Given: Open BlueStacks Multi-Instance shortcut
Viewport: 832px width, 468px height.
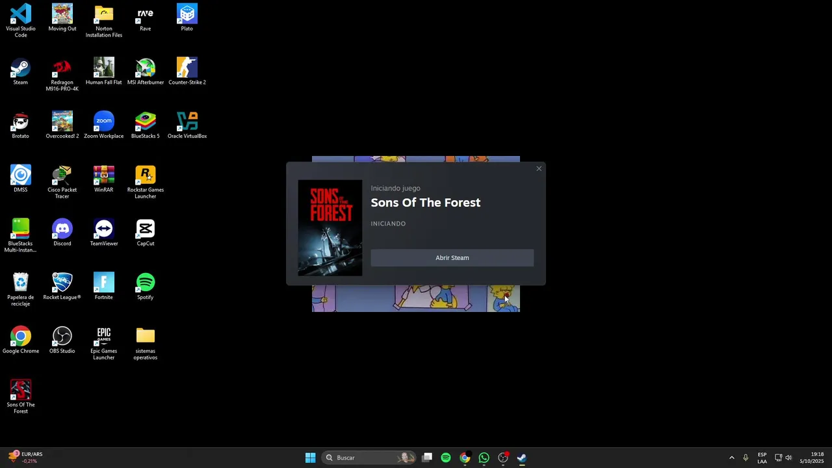Looking at the screenshot, I should pos(21,235).
